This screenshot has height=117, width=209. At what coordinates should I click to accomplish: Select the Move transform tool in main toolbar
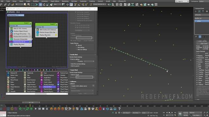tap(40, 5)
